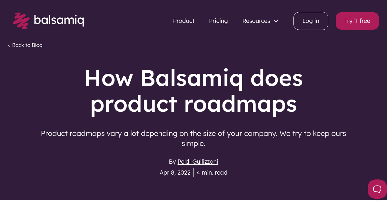The width and height of the screenshot is (387, 202).
Task: Select the Resources item in the top navigation
Action: 256,21
